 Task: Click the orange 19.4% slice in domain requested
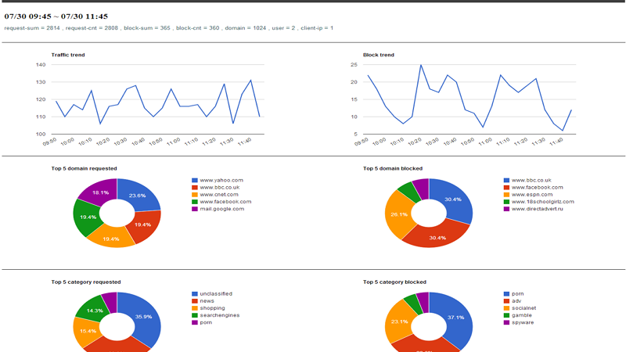point(111,239)
